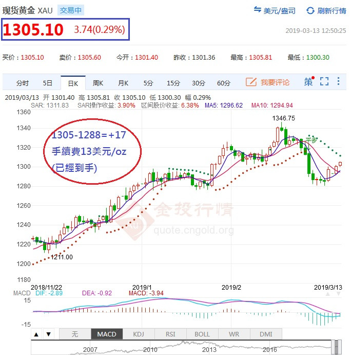This screenshot has height=355, width=350.
Task: Click the timeline range slider handle
Action: pos(337,347)
